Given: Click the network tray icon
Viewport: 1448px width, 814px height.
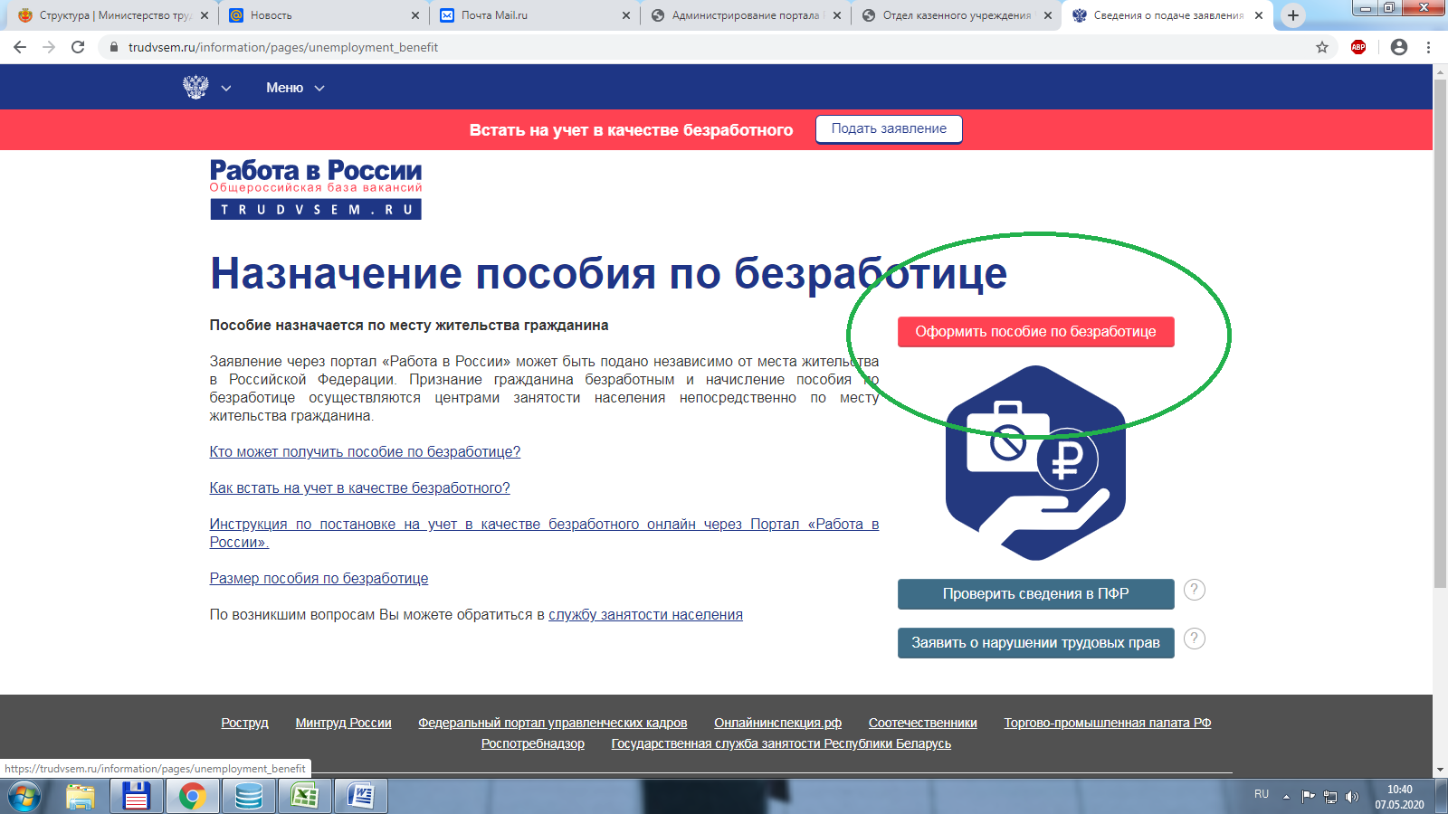Looking at the screenshot, I should point(1330,797).
